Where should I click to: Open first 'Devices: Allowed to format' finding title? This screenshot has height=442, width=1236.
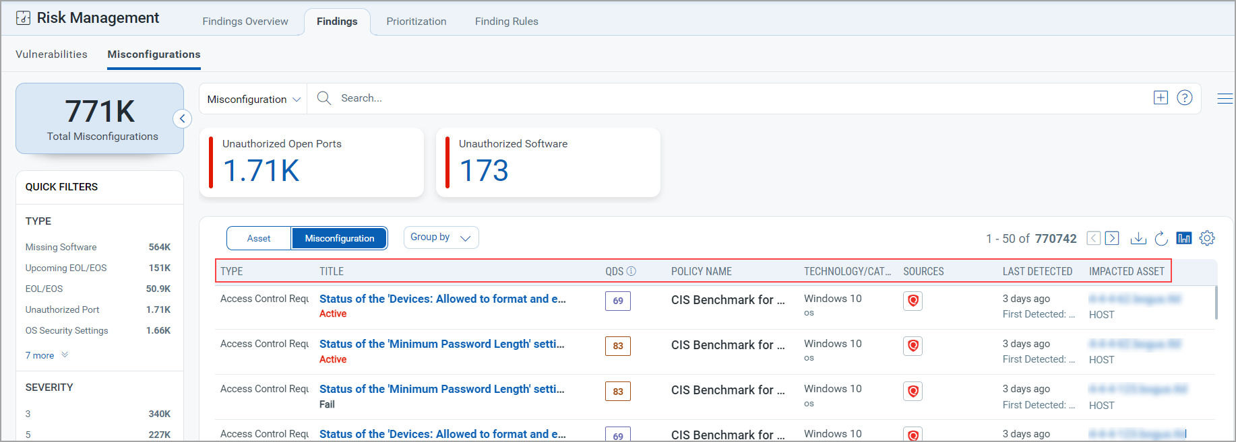pyautogui.click(x=443, y=299)
